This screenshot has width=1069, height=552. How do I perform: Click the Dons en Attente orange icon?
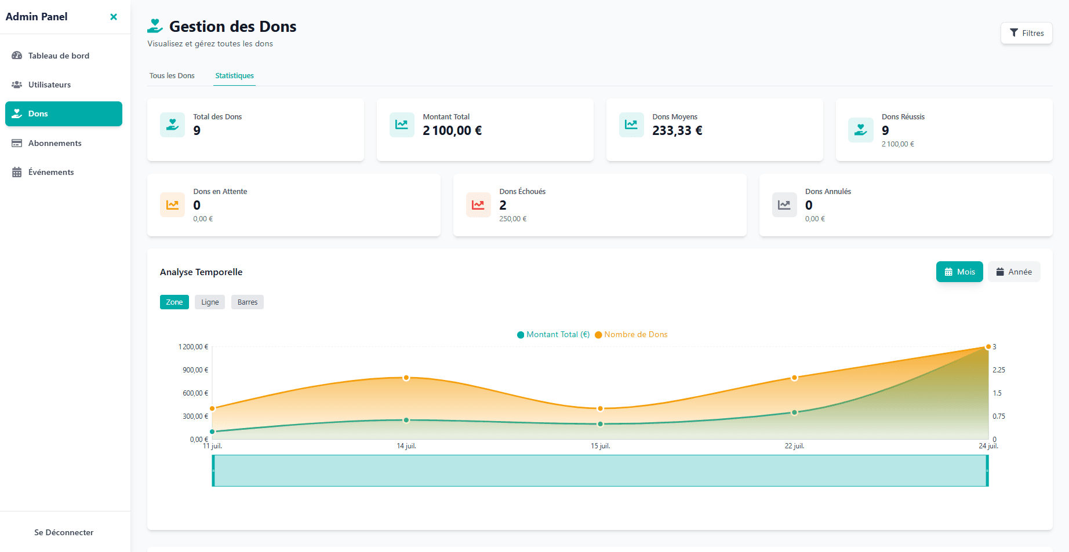[x=172, y=205]
